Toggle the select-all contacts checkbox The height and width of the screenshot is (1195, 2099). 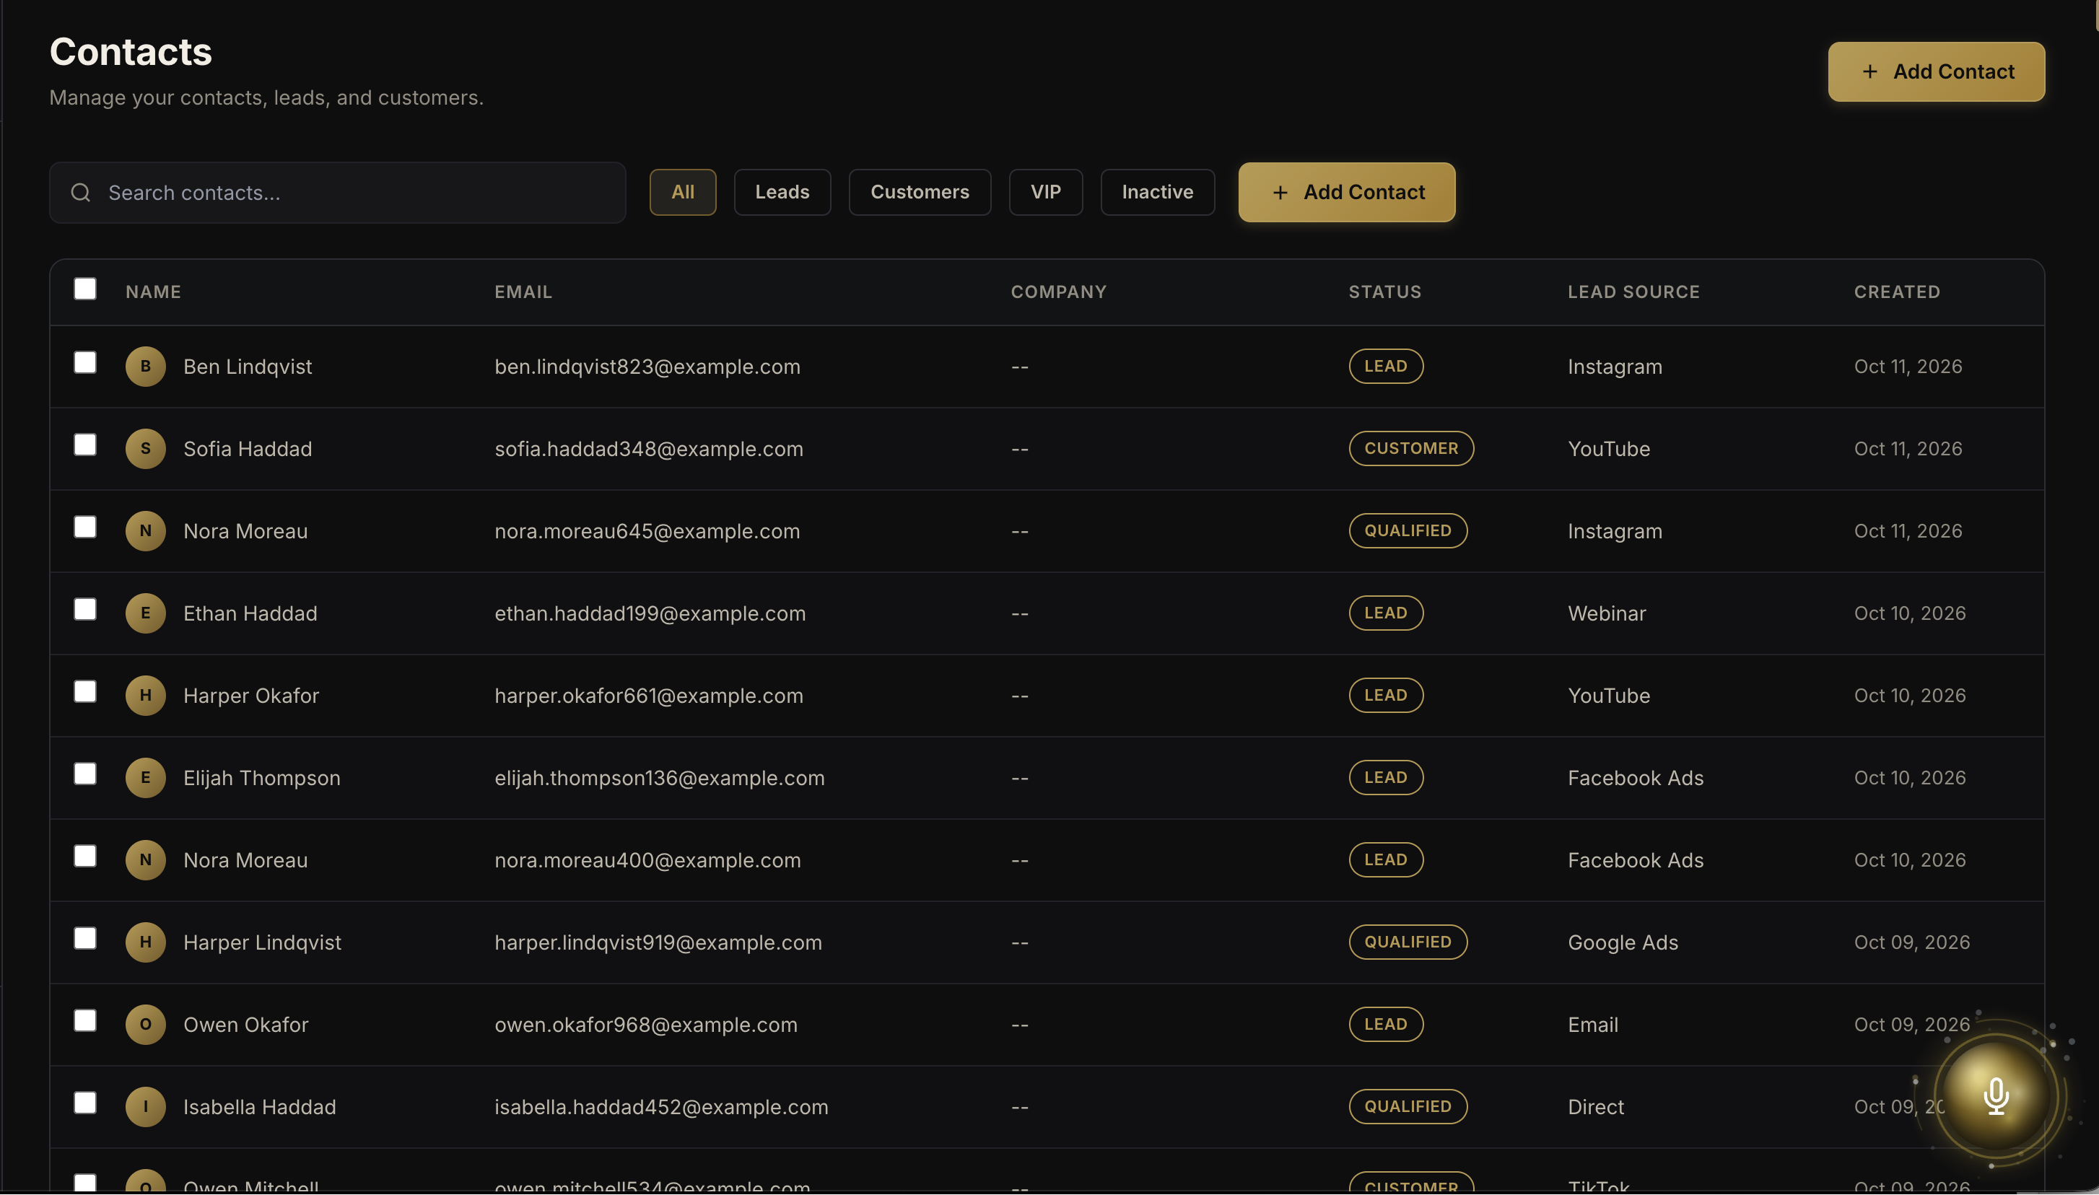coord(85,289)
